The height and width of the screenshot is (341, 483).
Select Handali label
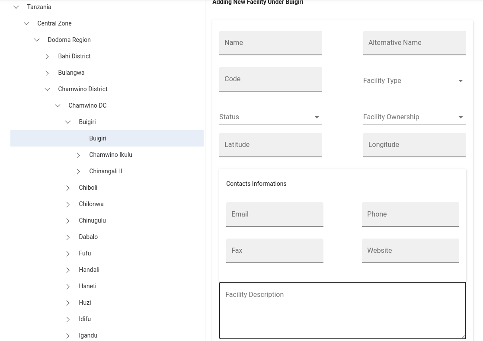click(x=89, y=270)
